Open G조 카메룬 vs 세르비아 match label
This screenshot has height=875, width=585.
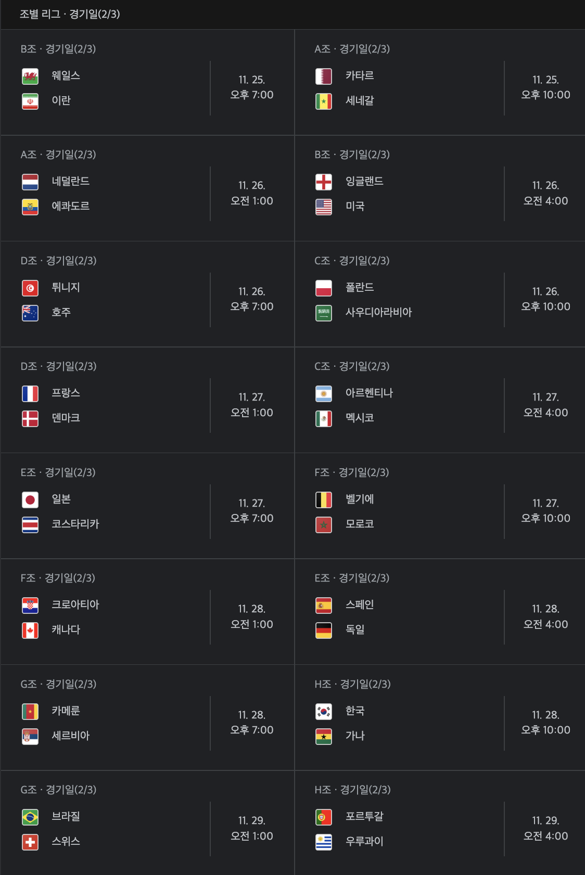pos(58,684)
